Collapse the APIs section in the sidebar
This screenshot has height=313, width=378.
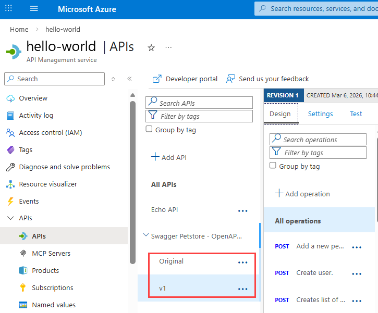[x=10, y=218]
